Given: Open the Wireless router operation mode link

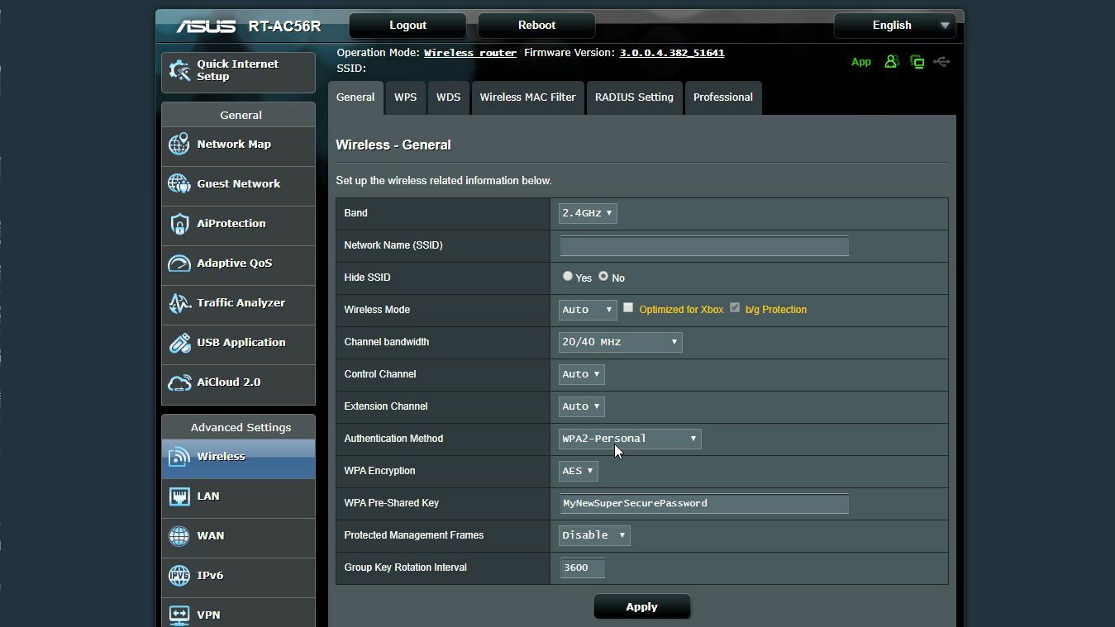Looking at the screenshot, I should click(x=470, y=53).
